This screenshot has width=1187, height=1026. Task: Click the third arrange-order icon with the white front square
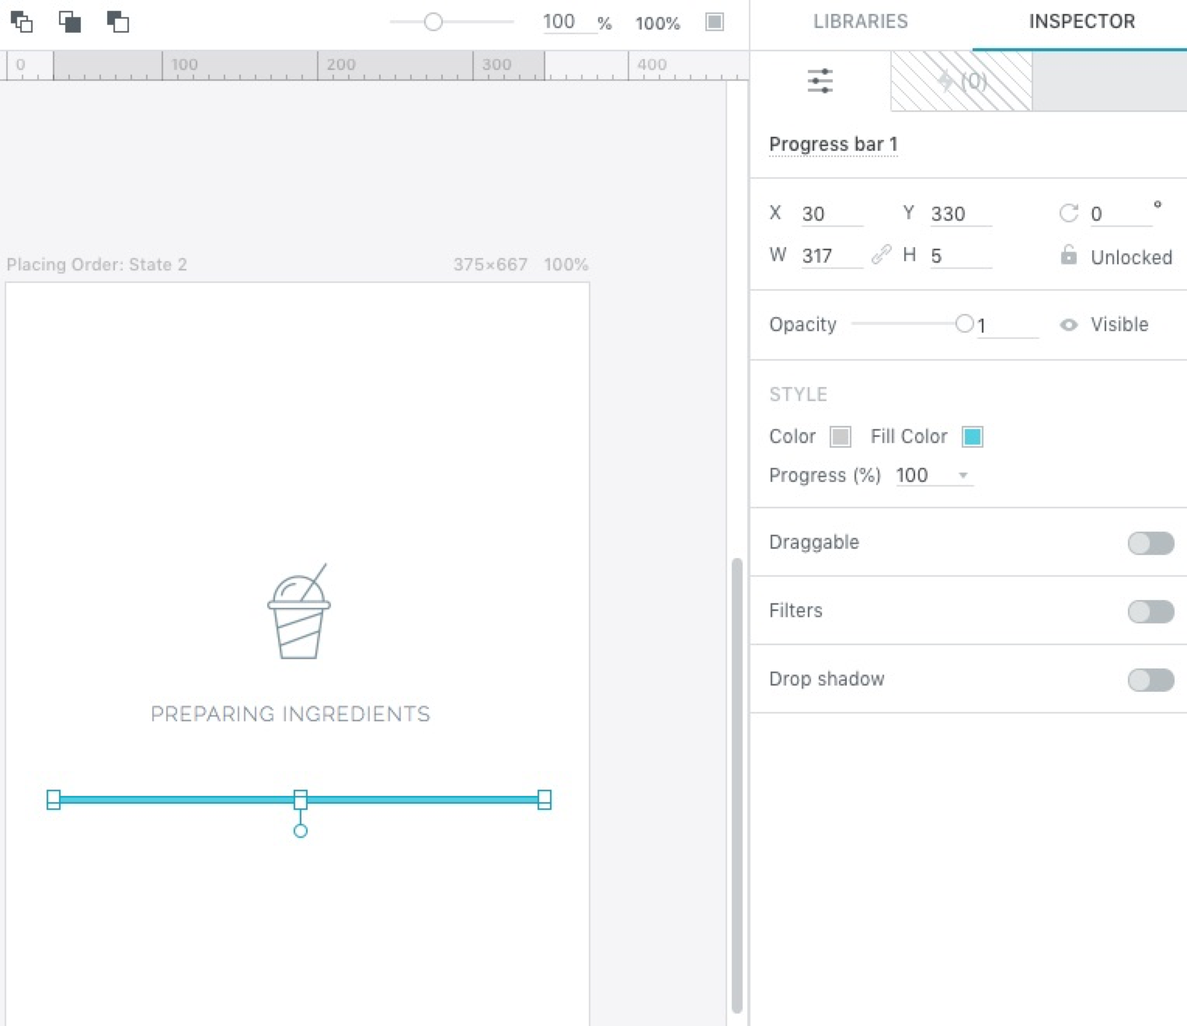118,22
